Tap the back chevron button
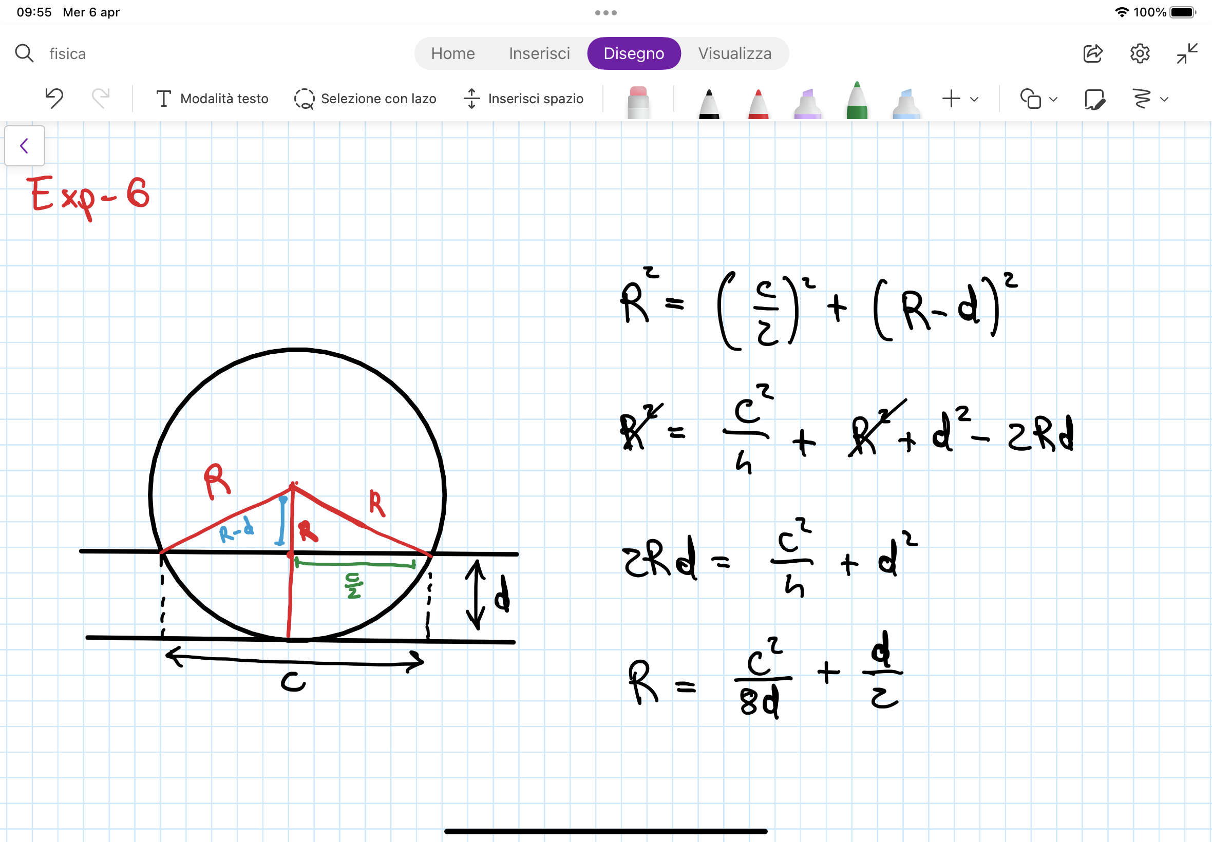This screenshot has height=842, width=1212. (x=24, y=146)
